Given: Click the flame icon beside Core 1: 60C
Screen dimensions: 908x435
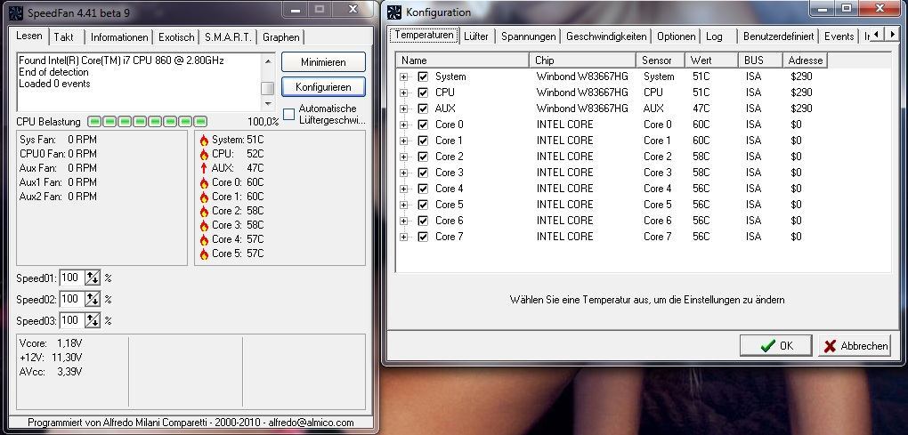Looking at the screenshot, I should [204, 197].
